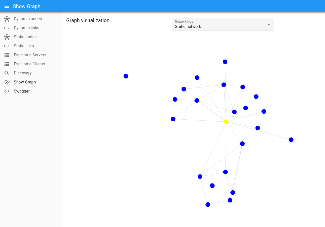
Task: Select the yellow central graph node
Action: pyautogui.click(x=226, y=122)
